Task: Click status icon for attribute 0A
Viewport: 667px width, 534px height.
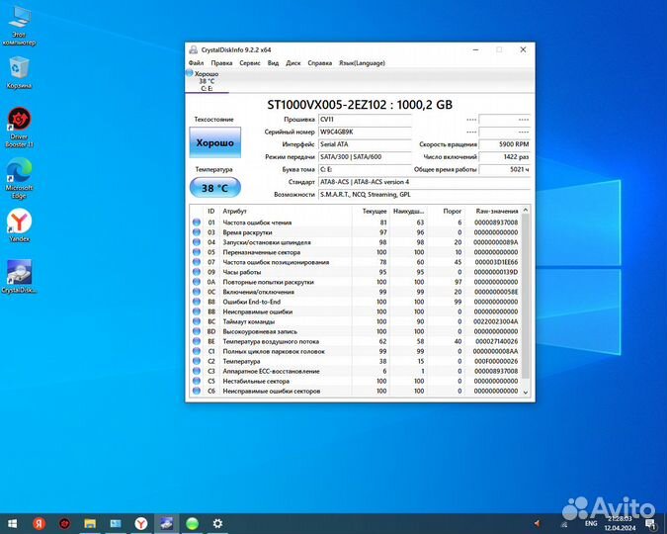Action: coord(197,282)
